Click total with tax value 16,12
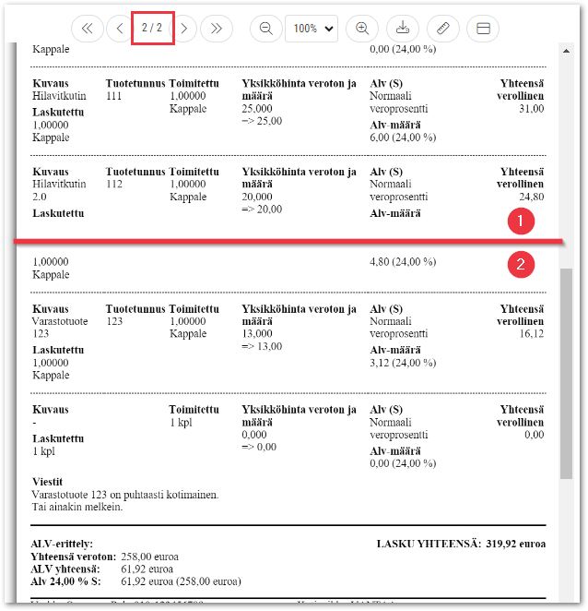 pyautogui.click(x=531, y=333)
